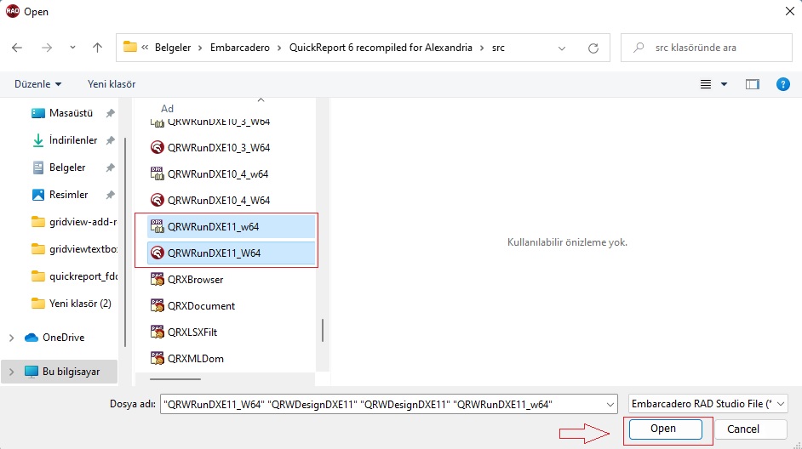Select OneDrive in navigation pane

(x=63, y=337)
